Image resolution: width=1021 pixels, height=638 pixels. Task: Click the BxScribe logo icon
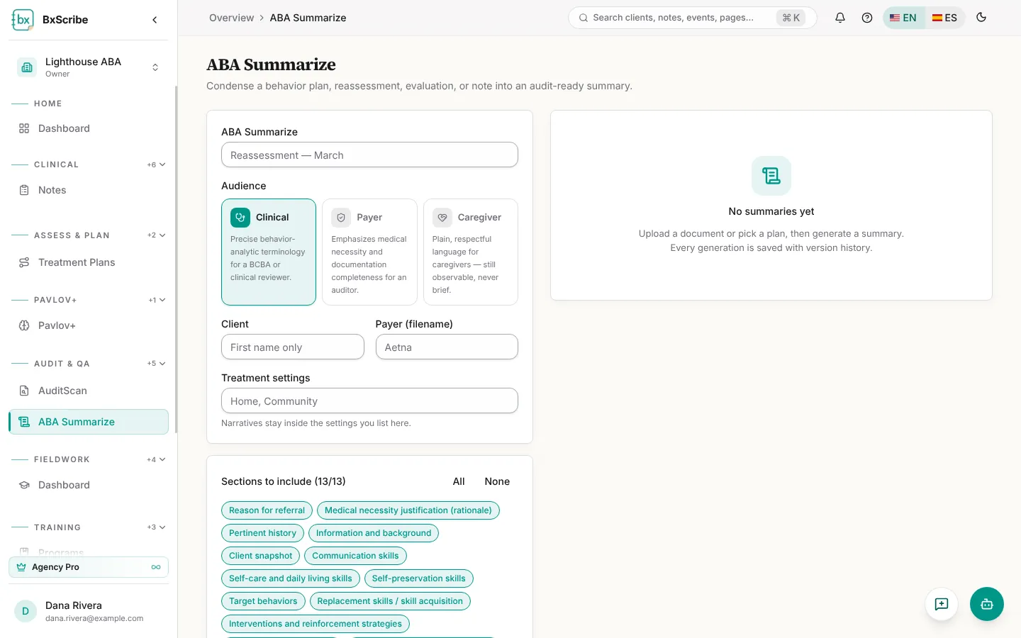(23, 20)
